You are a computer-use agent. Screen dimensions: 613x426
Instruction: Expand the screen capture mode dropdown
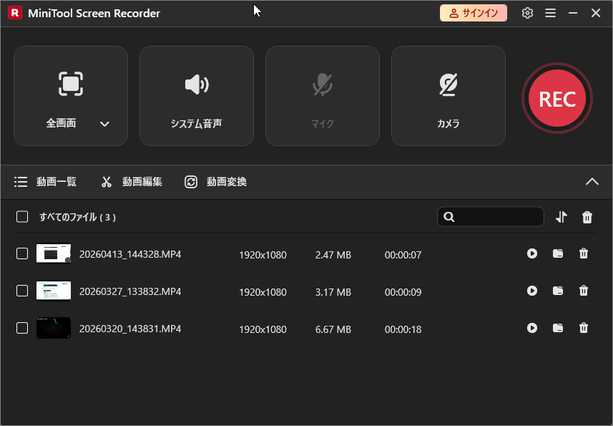pos(104,123)
